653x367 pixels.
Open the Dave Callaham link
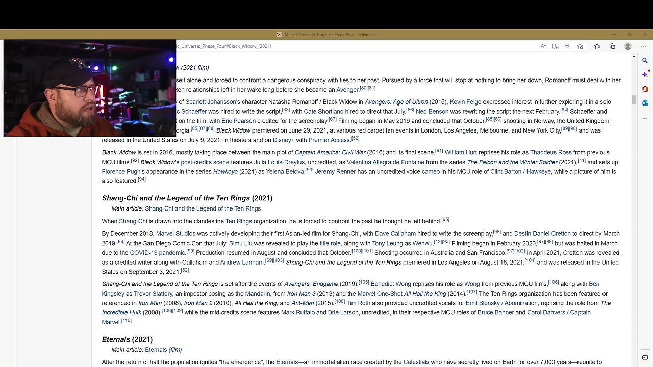[395, 234]
